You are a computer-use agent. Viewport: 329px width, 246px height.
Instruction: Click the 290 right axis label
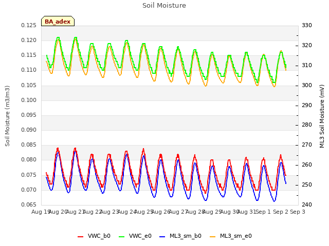(x=307, y=105)
